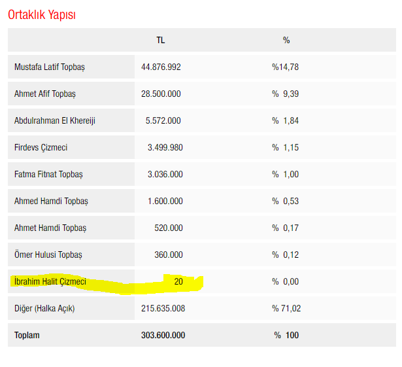402x367 pixels.
Task: Click the total percentage % 100
Action: coord(286,335)
